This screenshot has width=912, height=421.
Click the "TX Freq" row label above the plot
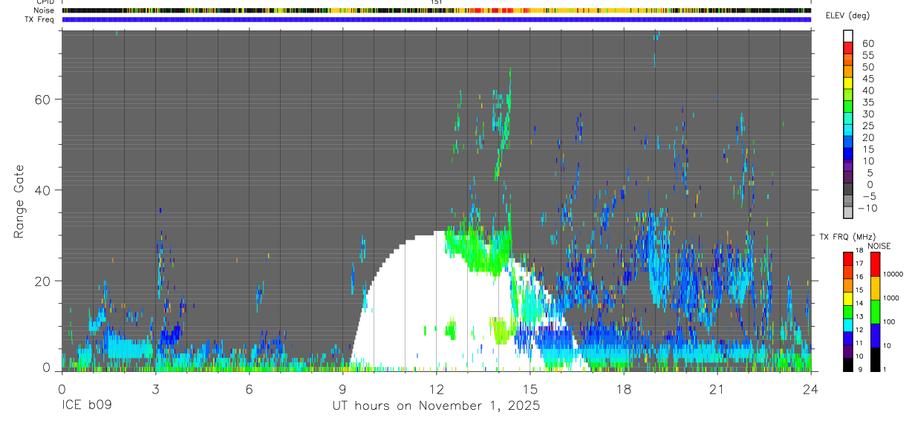coord(40,19)
